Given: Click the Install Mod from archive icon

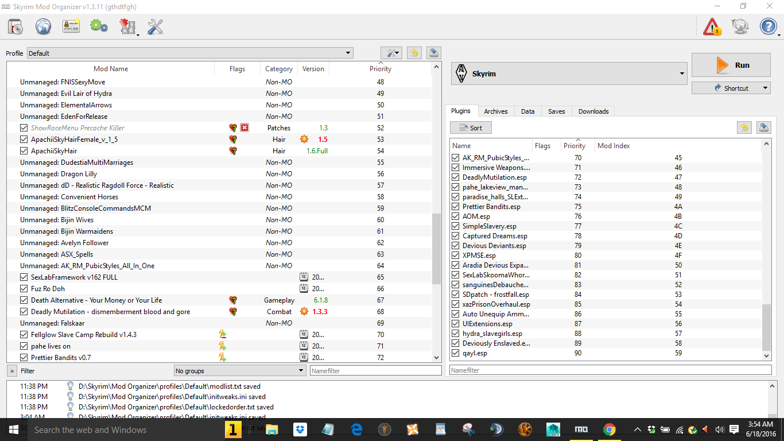Looking at the screenshot, I should click(x=15, y=26).
